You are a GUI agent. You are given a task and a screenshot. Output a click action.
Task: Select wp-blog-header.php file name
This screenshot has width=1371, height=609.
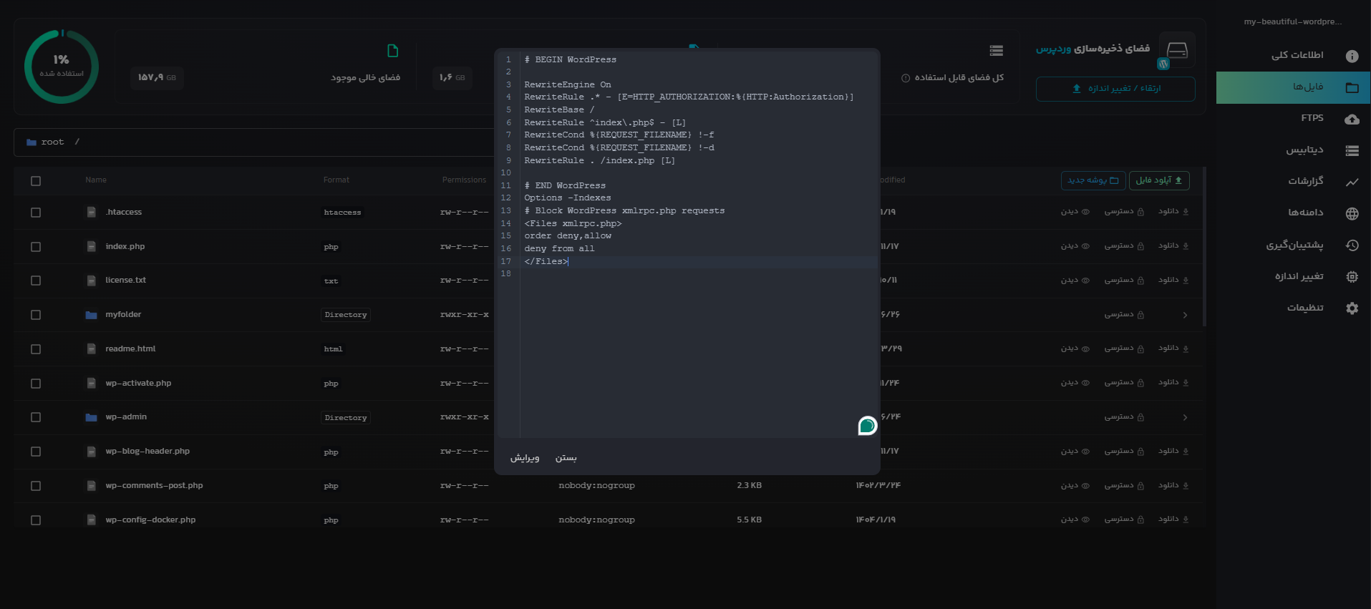147,452
